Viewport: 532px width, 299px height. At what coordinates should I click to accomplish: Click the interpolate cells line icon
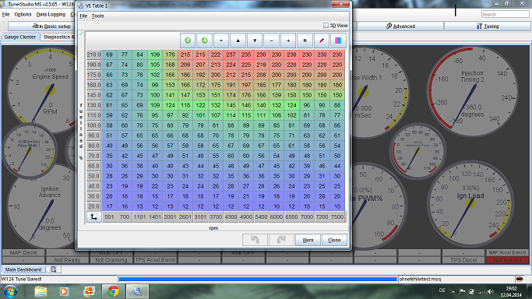point(322,40)
